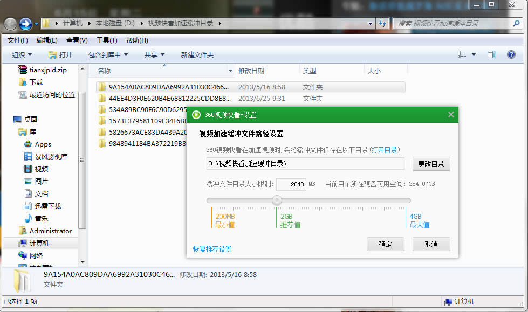The image size is (528, 312).
Task: Click the 360视频快看 logo in the dialog title
Action: [196, 114]
